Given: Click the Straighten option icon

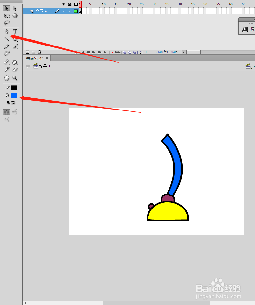Looking at the screenshot, I should 7,119.
